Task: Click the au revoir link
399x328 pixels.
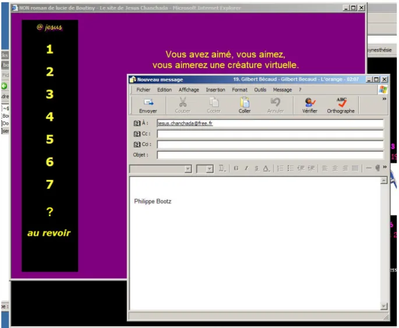Action: tap(49, 233)
